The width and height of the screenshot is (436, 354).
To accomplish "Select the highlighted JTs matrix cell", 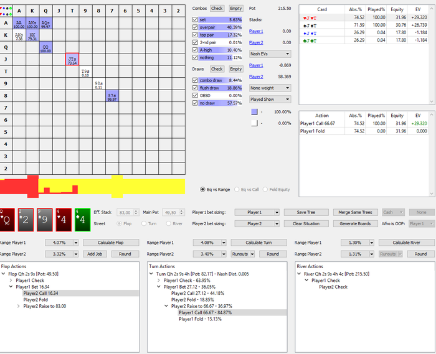I will pyautogui.click(x=72, y=60).
